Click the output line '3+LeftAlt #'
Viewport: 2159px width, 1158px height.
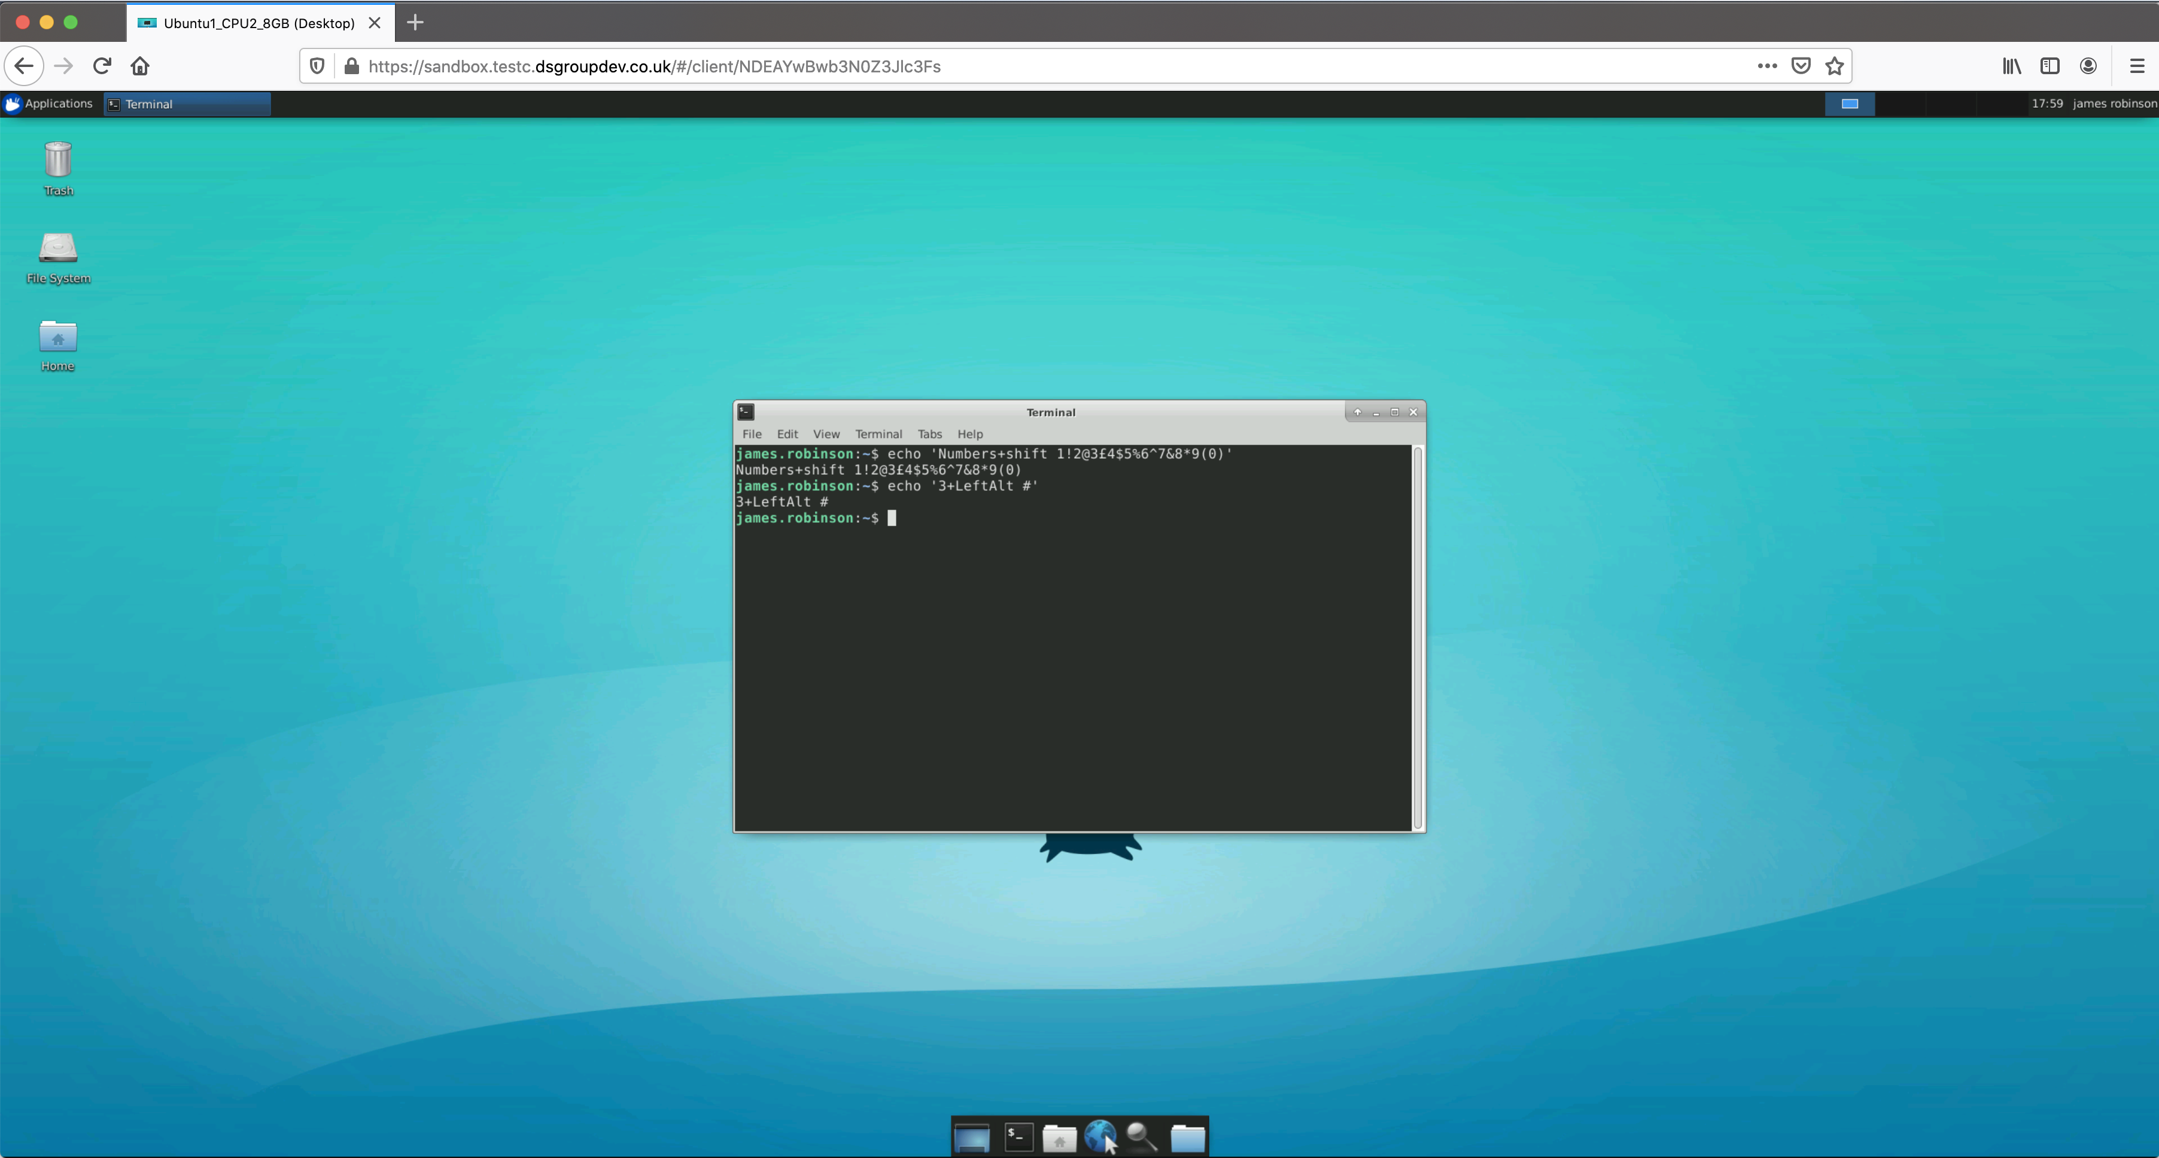tap(782, 502)
